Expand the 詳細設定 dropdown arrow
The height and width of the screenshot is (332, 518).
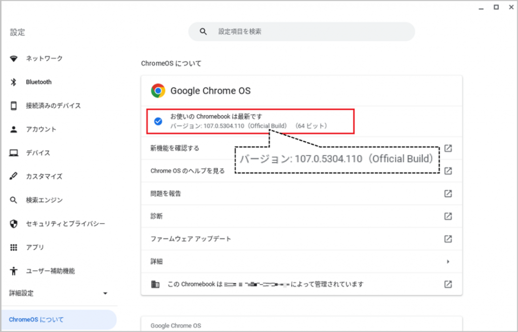[105, 294]
